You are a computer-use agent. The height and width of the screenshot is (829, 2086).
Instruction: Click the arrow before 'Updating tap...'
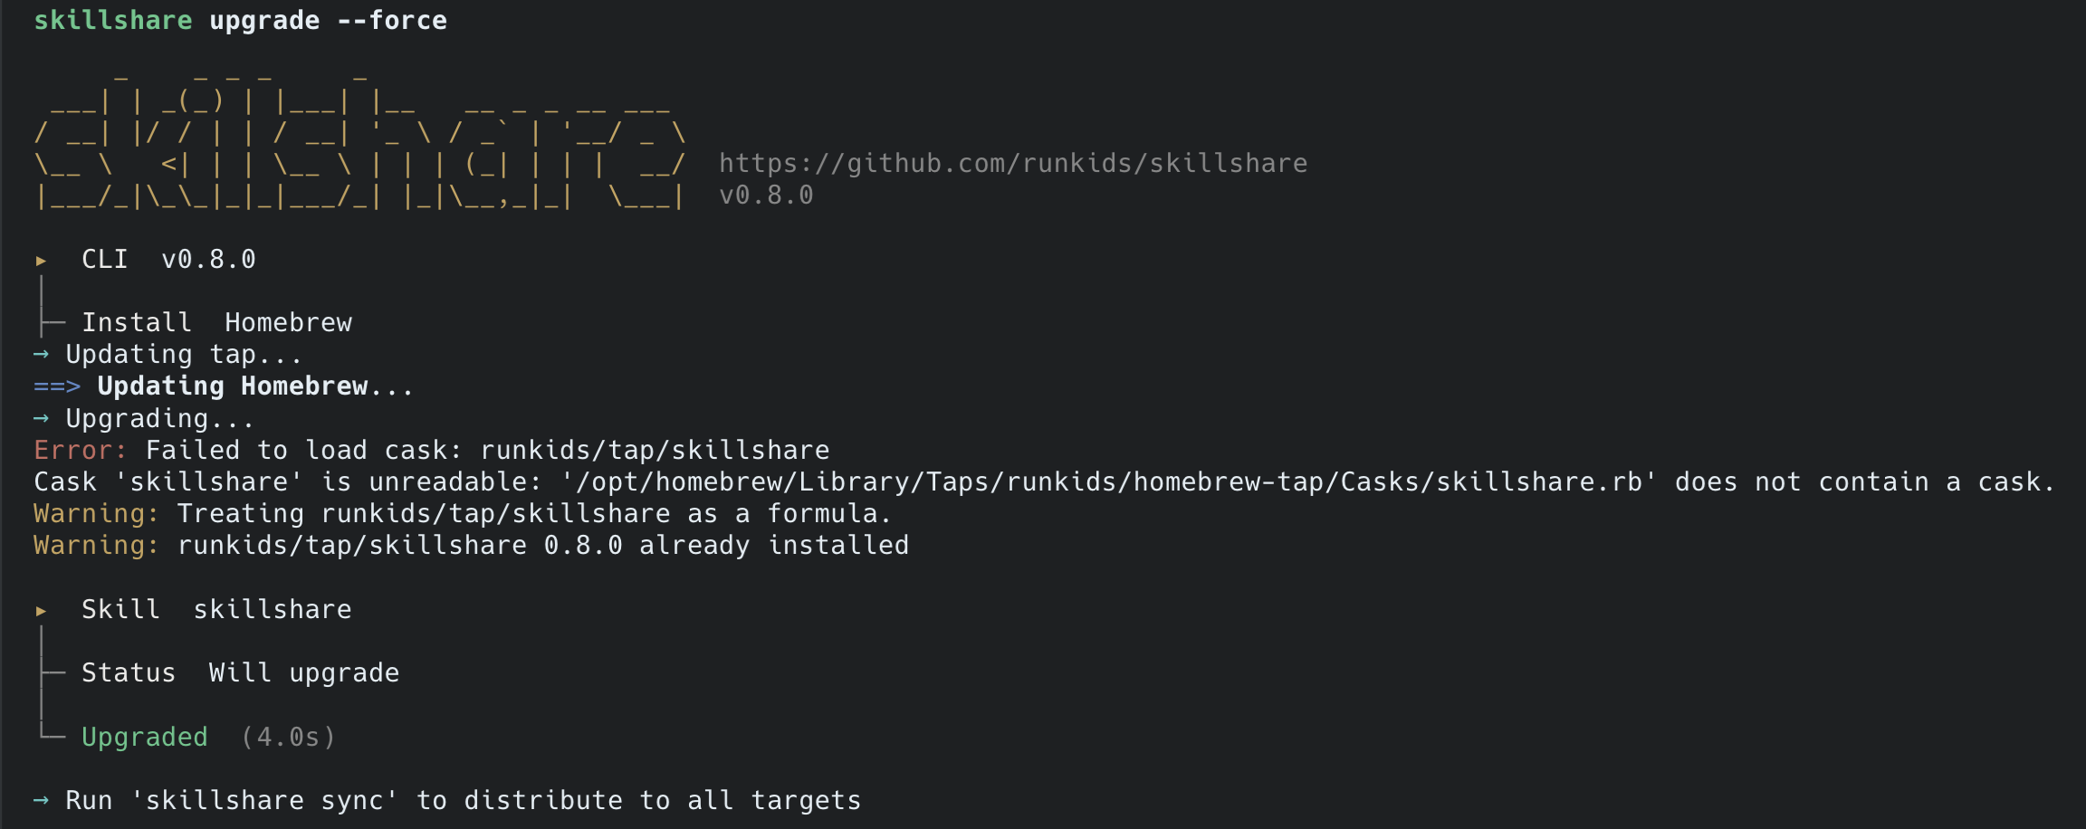pos(41,355)
